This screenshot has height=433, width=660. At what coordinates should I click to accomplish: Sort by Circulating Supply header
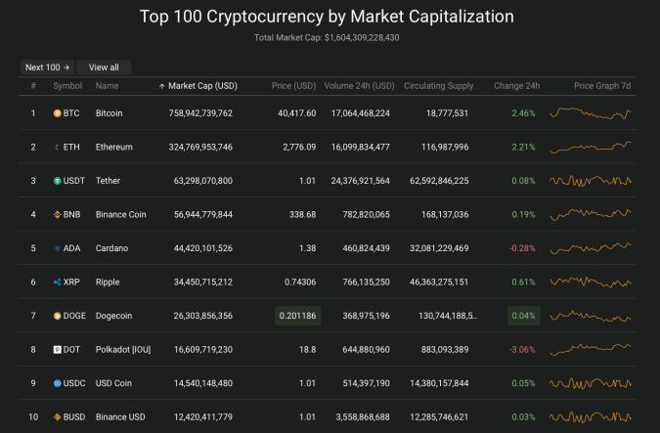click(439, 86)
